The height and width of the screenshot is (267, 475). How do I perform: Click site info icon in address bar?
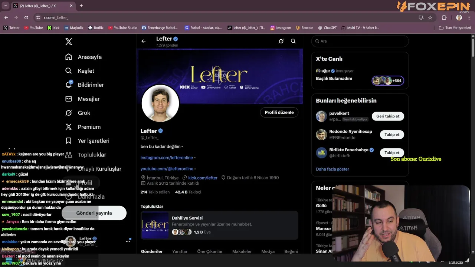click(38, 17)
